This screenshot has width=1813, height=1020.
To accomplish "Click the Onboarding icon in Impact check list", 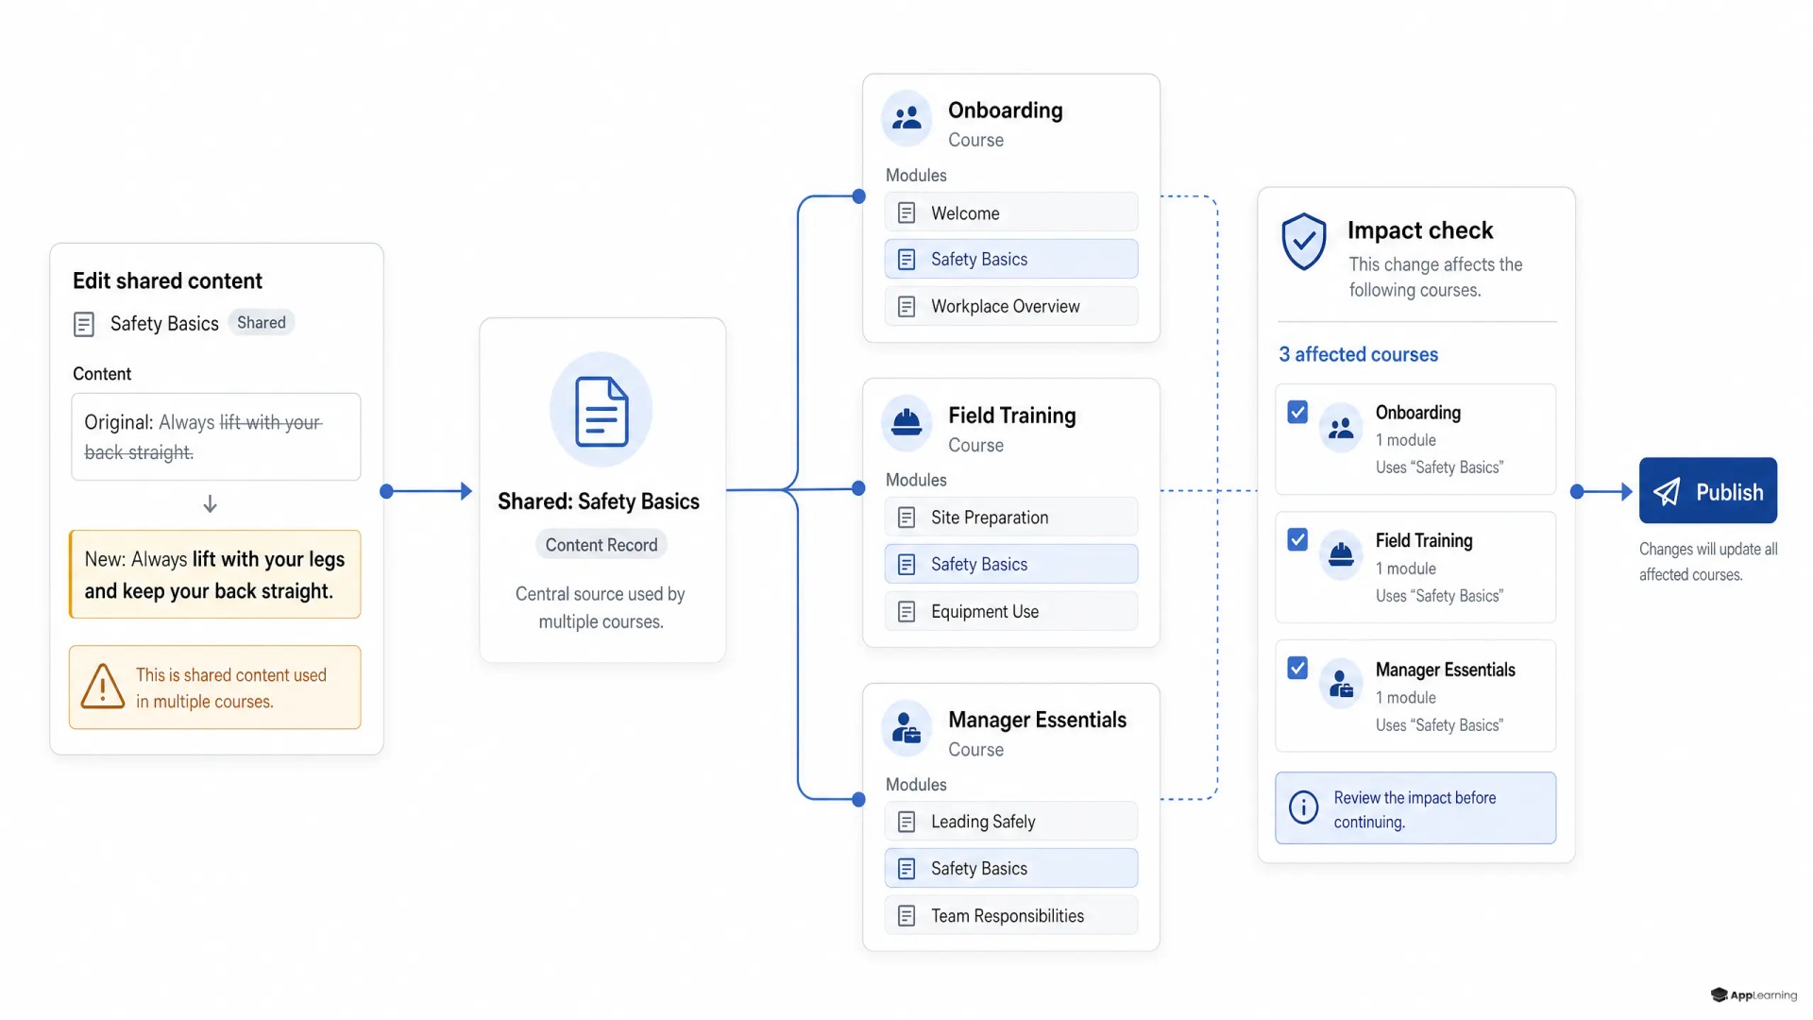I will [1341, 429].
